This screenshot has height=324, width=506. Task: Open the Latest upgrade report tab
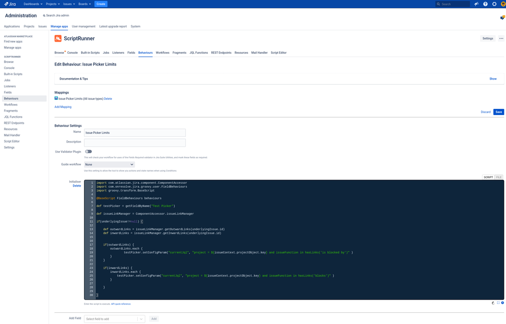pos(113,26)
